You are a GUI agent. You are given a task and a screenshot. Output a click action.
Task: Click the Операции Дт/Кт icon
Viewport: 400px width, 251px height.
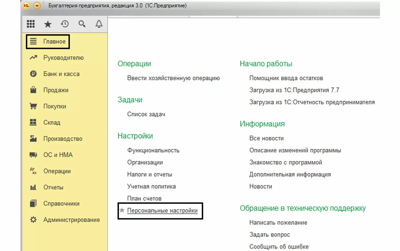coord(33,171)
